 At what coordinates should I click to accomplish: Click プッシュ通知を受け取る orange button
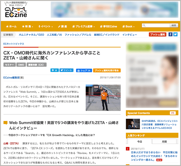pos(107,70)
